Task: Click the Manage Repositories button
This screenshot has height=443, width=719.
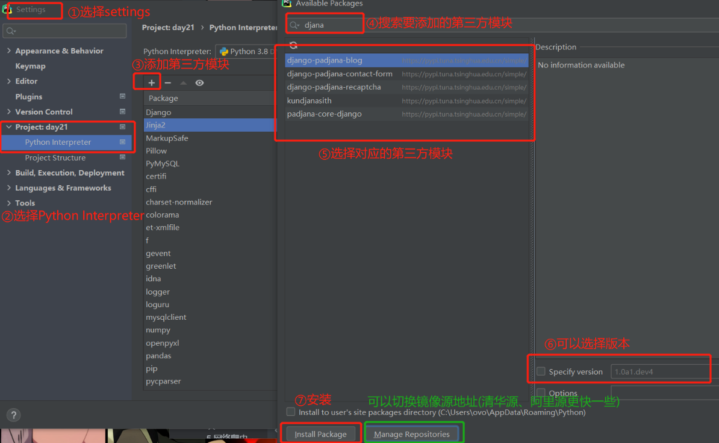Action: pos(412,434)
